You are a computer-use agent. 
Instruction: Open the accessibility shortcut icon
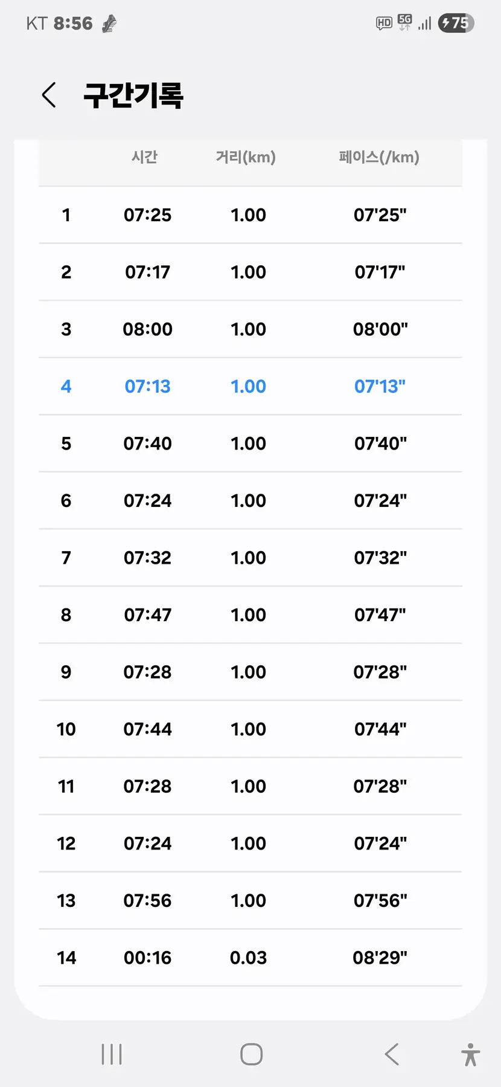click(x=470, y=1054)
